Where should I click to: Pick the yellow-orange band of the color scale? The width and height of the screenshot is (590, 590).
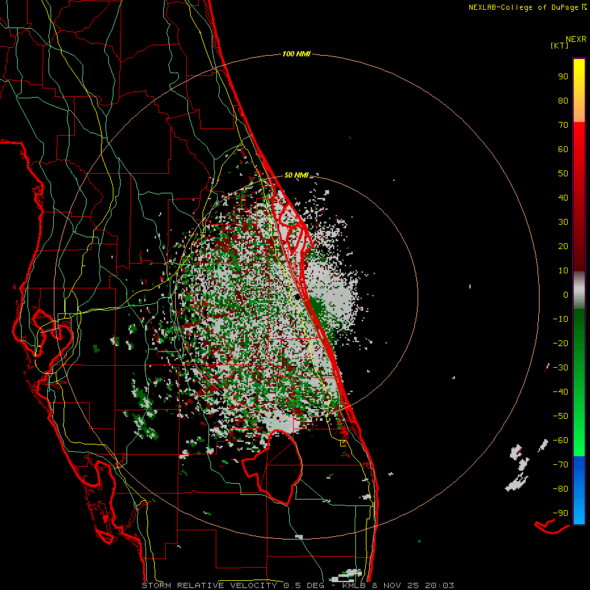coord(579,90)
